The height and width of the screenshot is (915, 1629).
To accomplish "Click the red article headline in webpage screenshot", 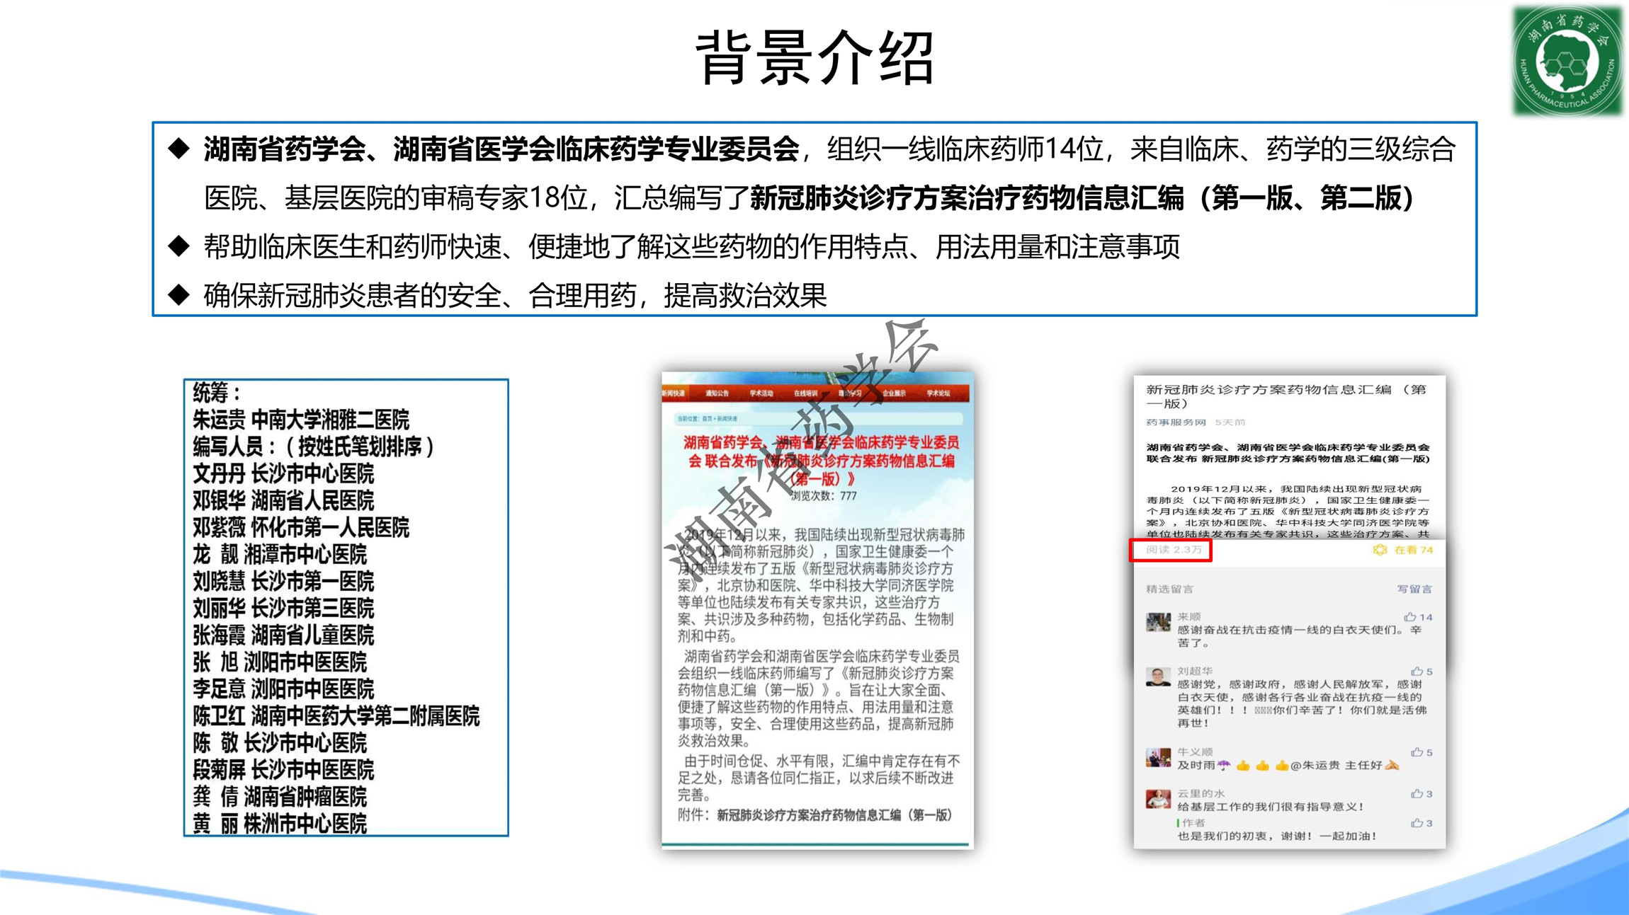I will [x=822, y=461].
